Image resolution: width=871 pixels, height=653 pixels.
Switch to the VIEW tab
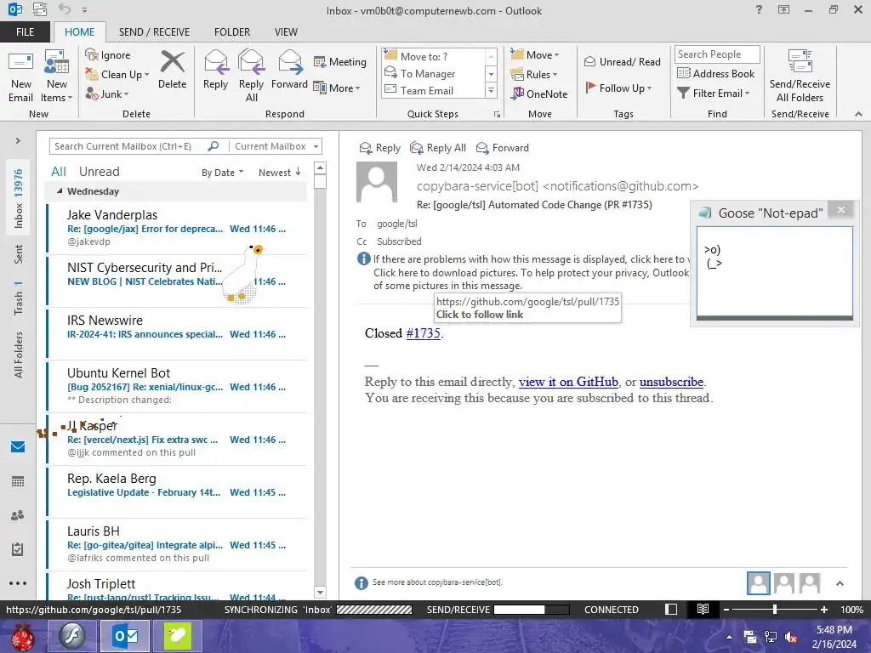pos(286,31)
